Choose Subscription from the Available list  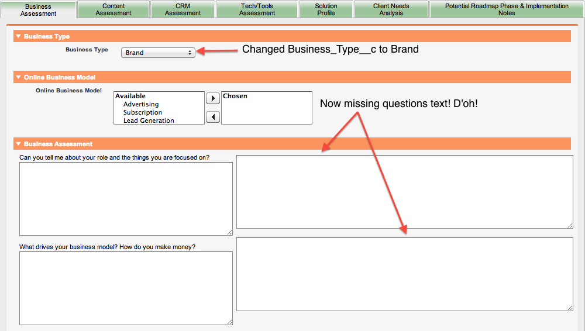143,112
